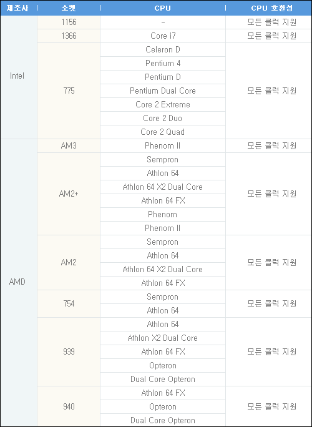Select the Core i7 CPU cell

click(163, 36)
